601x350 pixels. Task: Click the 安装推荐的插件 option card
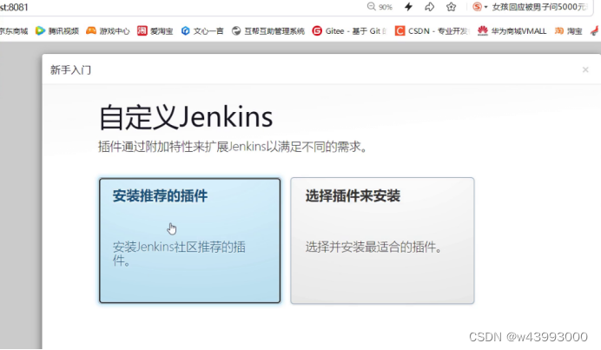pos(189,241)
